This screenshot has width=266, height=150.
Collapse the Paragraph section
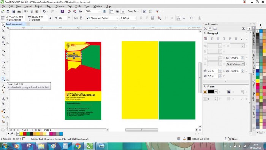205,34
